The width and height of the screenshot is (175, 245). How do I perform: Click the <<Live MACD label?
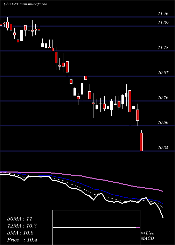click(147, 236)
